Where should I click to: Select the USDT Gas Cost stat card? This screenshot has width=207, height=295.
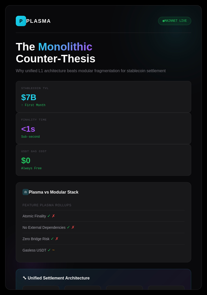coord(103,160)
